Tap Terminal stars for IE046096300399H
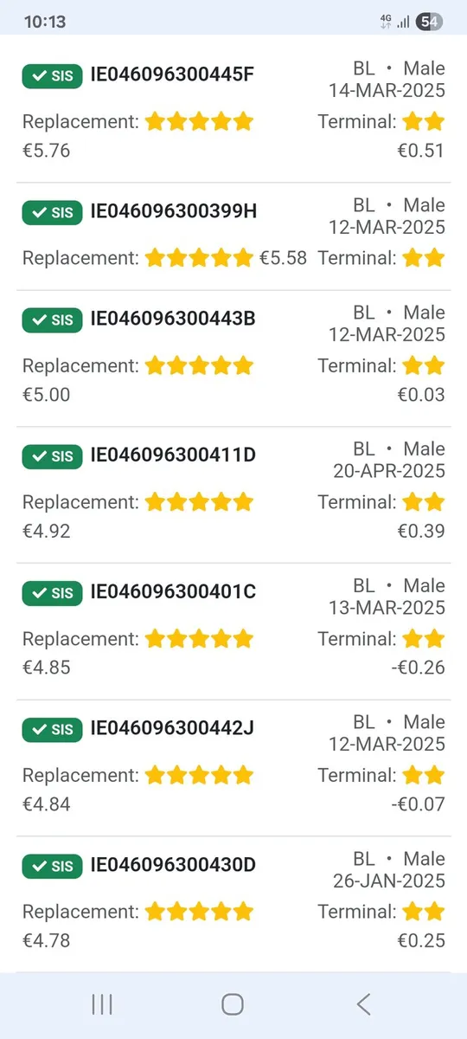The width and height of the screenshot is (467, 1039). pos(423,257)
